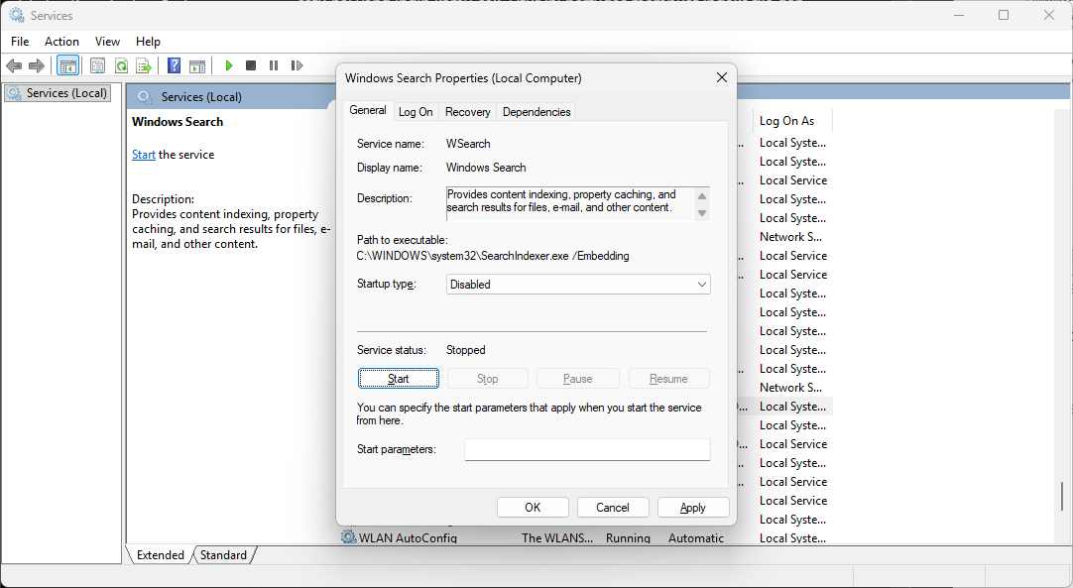
Task: Click the Restart Service toolbar icon
Action: pos(297,65)
